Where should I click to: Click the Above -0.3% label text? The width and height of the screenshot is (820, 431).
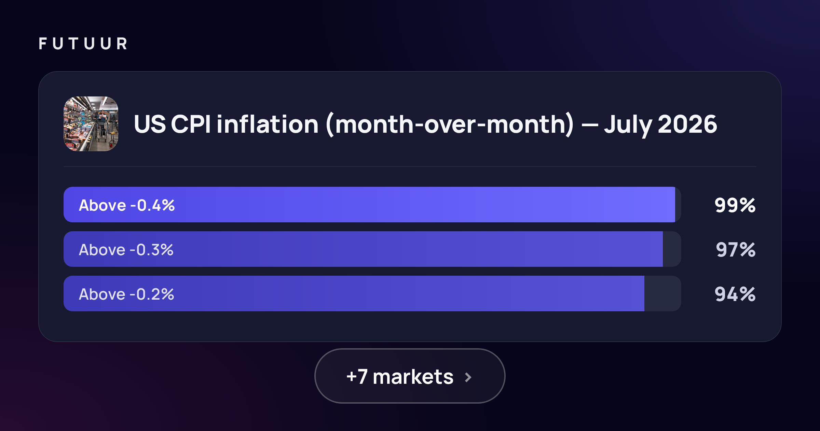(126, 250)
